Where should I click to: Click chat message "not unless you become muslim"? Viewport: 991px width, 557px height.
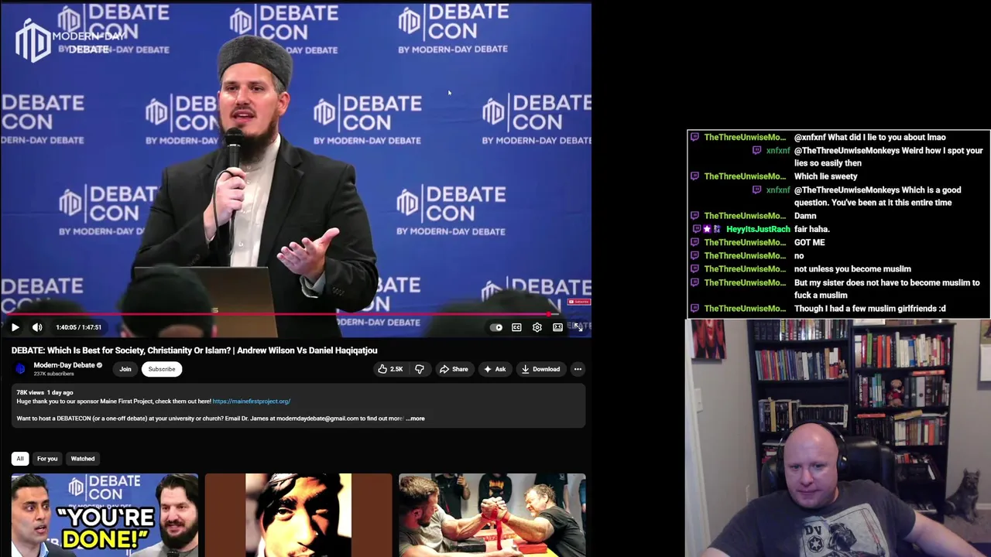pos(852,269)
